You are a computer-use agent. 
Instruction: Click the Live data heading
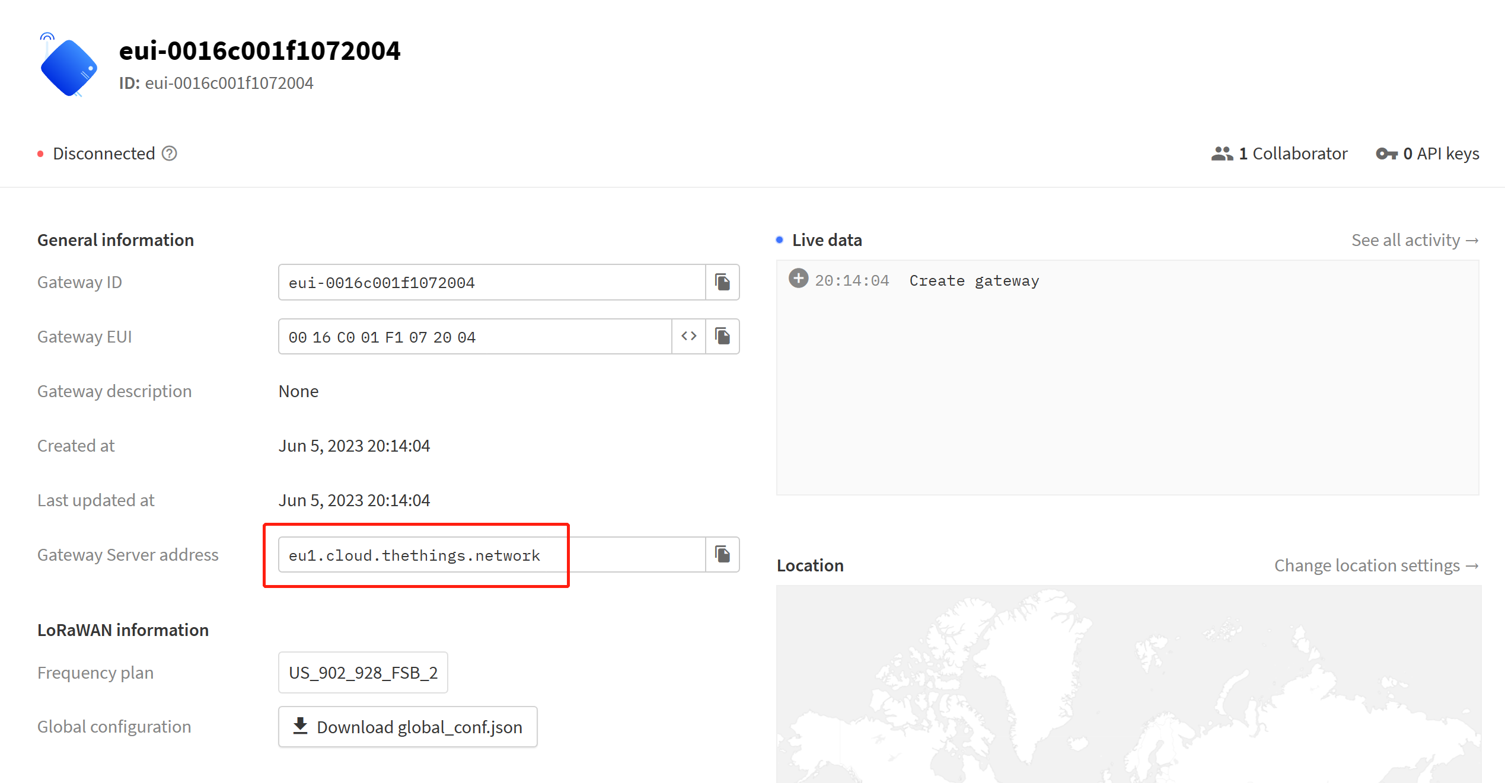(x=827, y=240)
